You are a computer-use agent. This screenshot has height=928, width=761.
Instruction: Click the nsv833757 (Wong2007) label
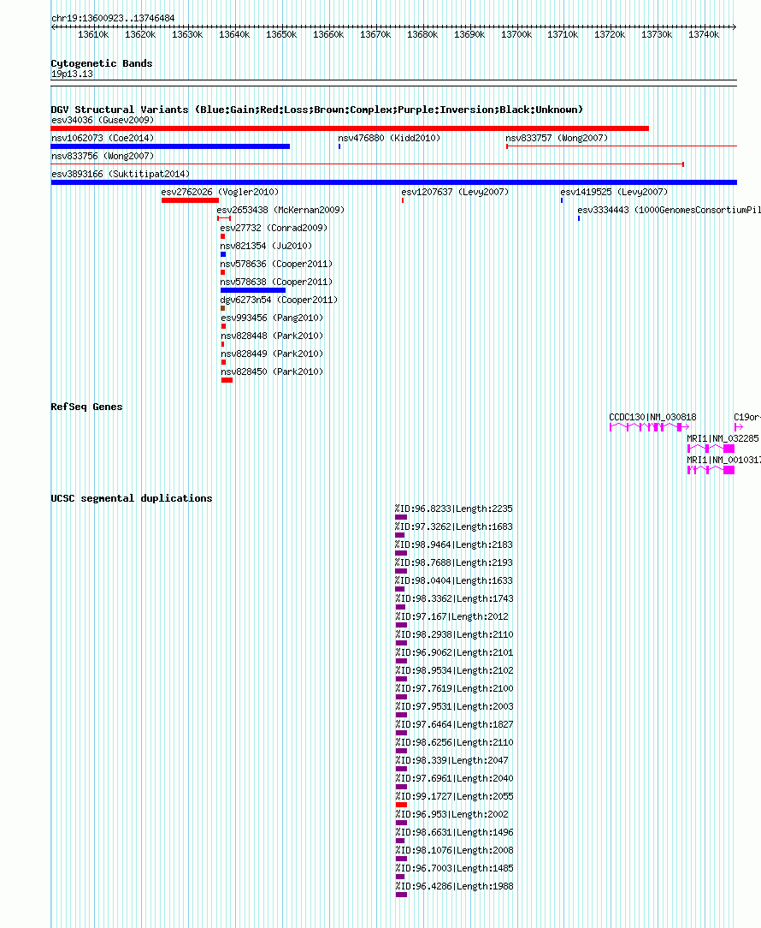pyautogui.click(x=557, y=138)
